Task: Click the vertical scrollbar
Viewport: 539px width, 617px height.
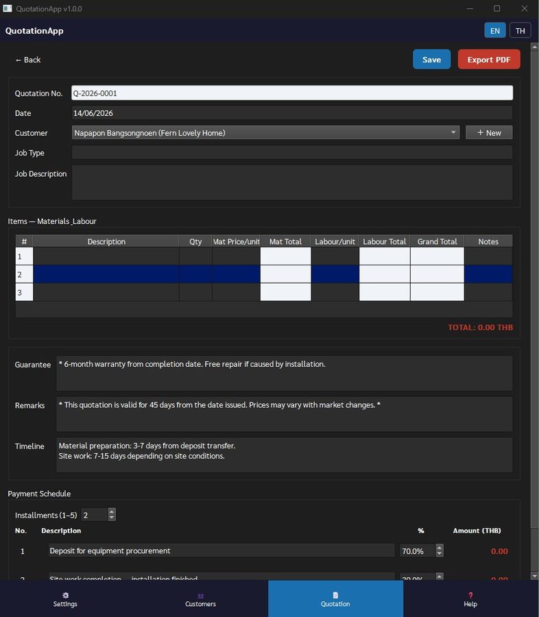Action: [x=534, y=289]
